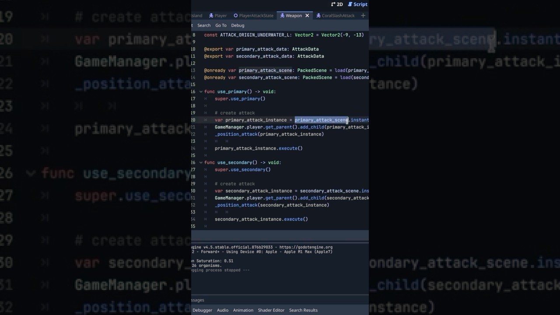Click 'func use_secondary() -> void:' declaration
This screenshot has width=560, height=315.
coord(242,163)
